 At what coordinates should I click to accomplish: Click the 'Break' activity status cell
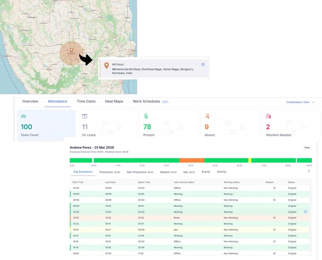177,218
